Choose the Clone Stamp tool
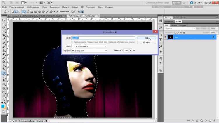This screenshot has width=219, height=123. click(4, 50)
